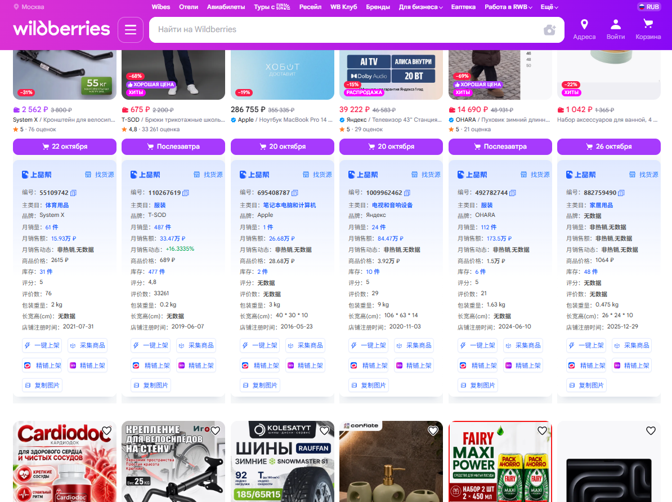The width and height of the screenshot is (672, 502).
Task: Expand the Работа в RWB dropdown
Action: click(x=508, y=7)
